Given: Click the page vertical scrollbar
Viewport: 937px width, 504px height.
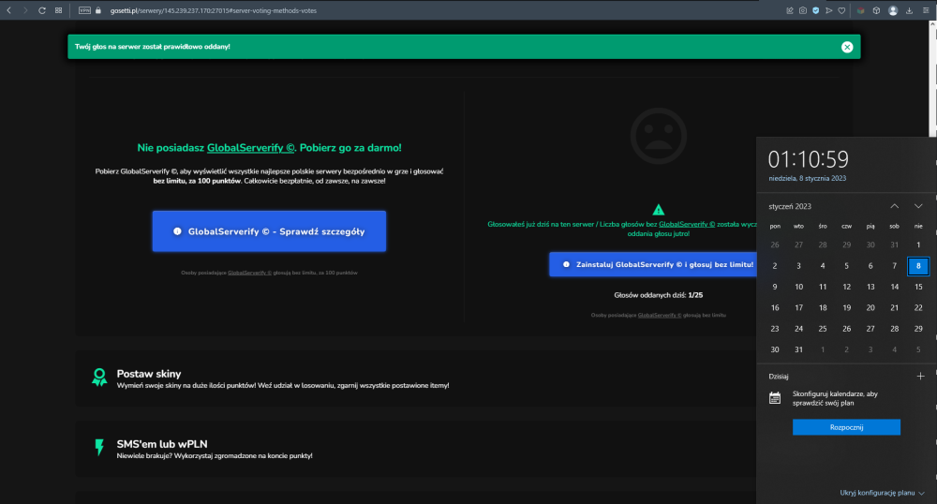Looking at the screenshot, I should pyautogui.click(x=932, y=78).
